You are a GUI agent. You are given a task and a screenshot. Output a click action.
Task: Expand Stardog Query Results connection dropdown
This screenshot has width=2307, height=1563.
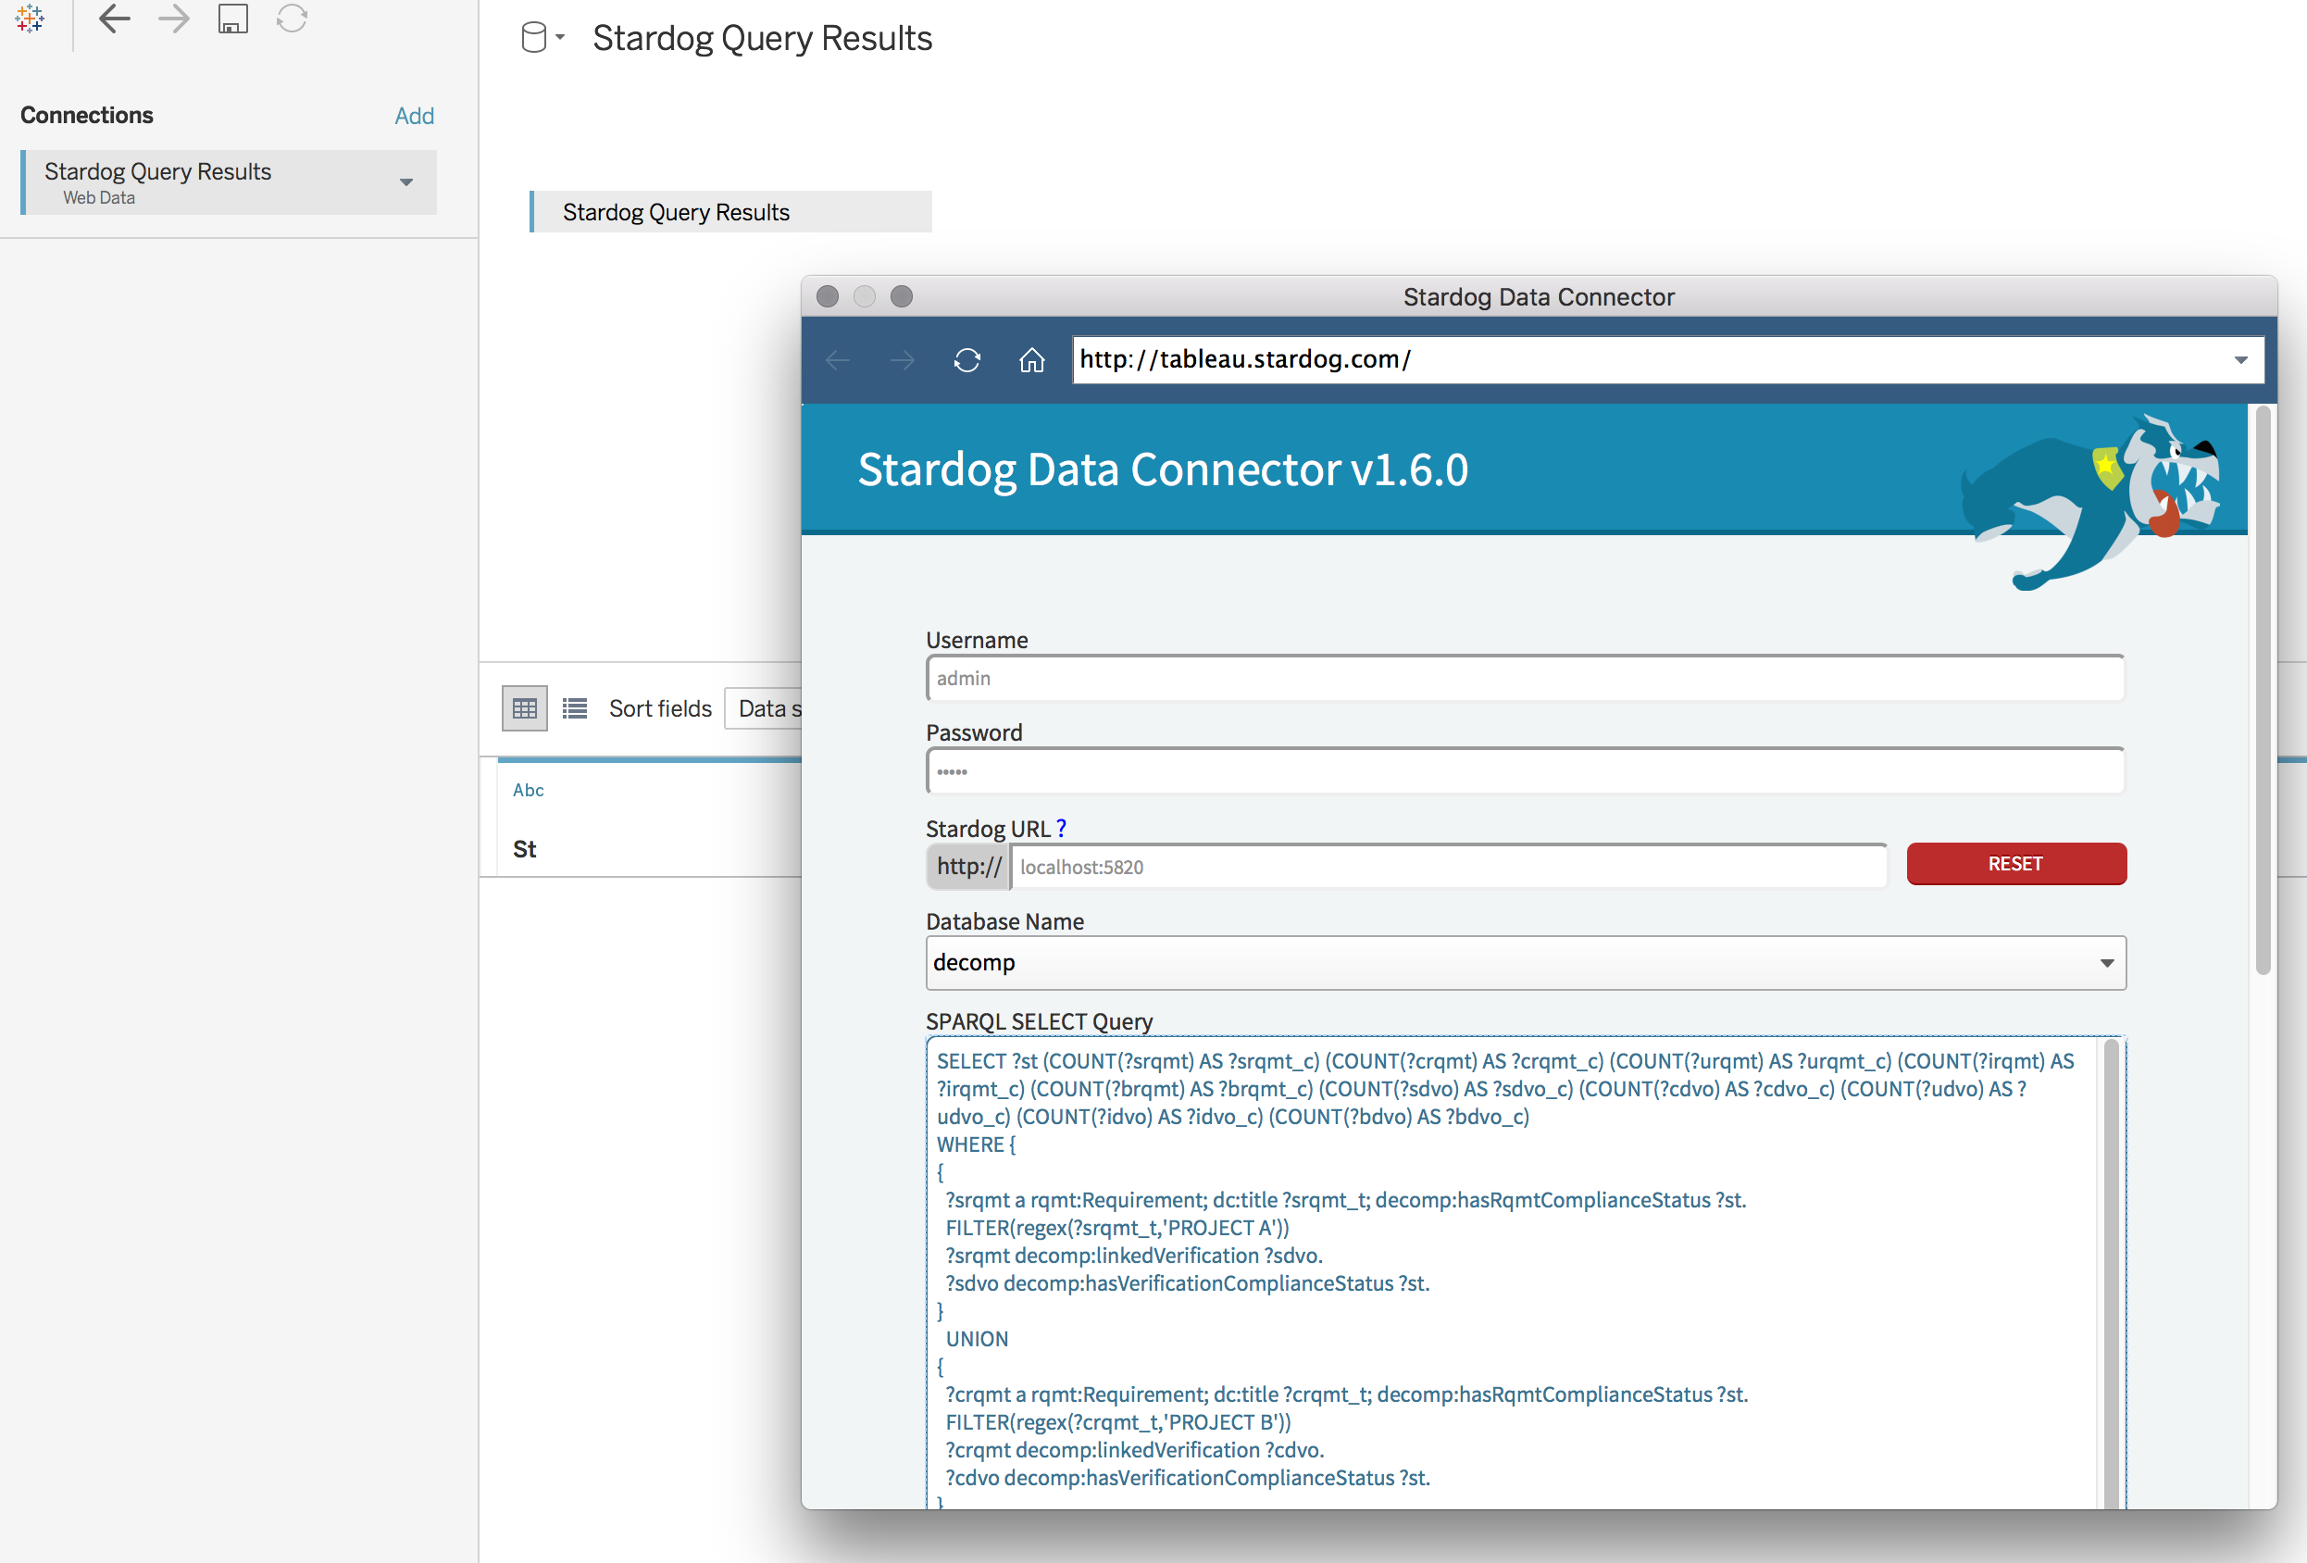pyautogui.click(x=406, y=181)
